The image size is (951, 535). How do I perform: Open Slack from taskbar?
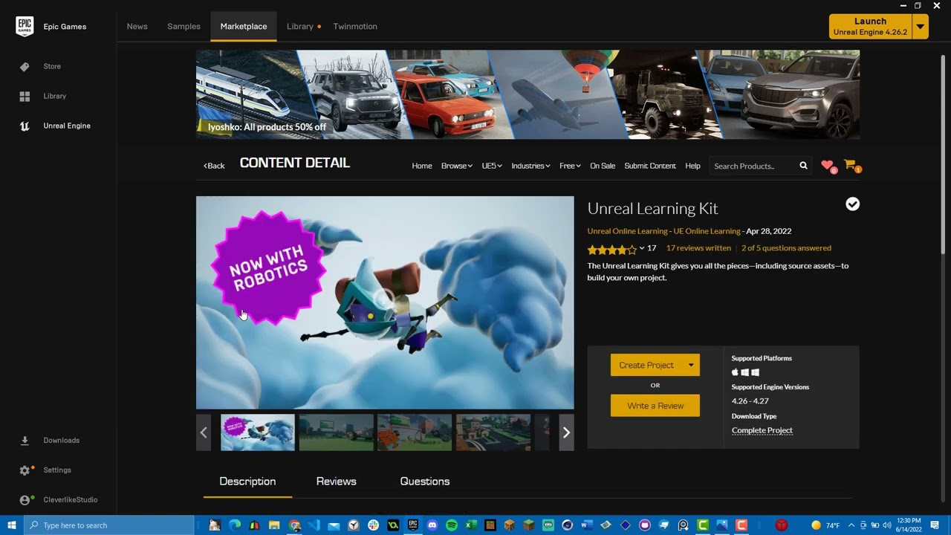point(373,525)
